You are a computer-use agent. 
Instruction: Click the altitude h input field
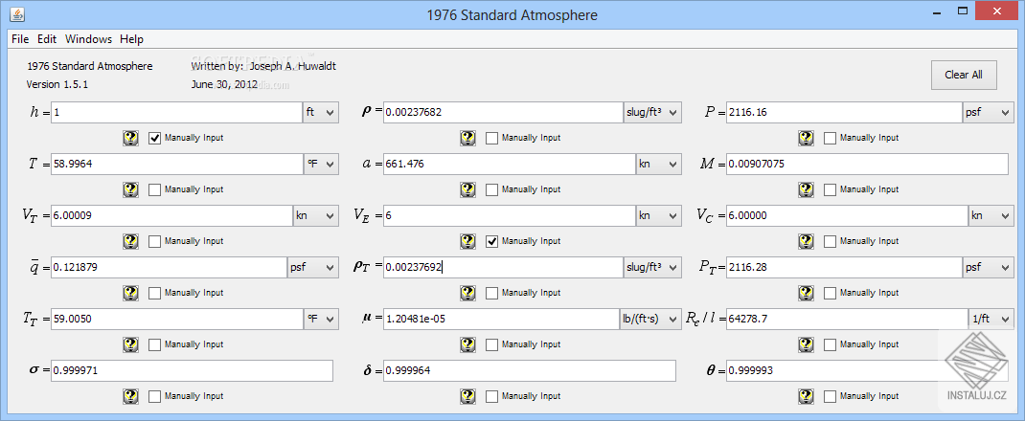[176, 112]
